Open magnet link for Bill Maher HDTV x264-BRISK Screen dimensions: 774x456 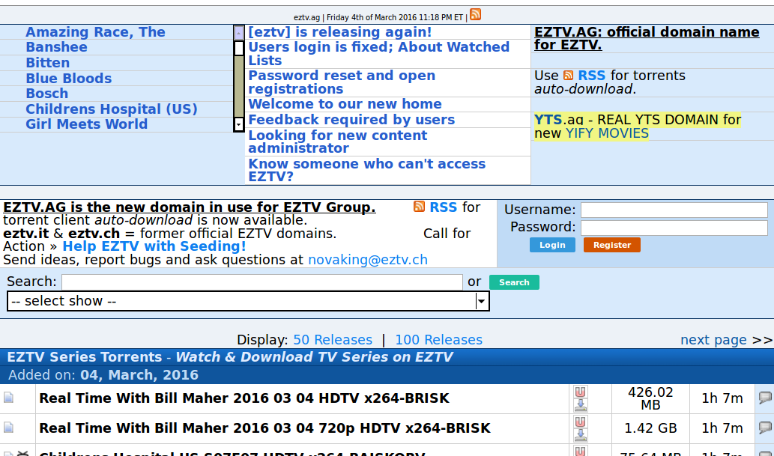pos(581,392)
